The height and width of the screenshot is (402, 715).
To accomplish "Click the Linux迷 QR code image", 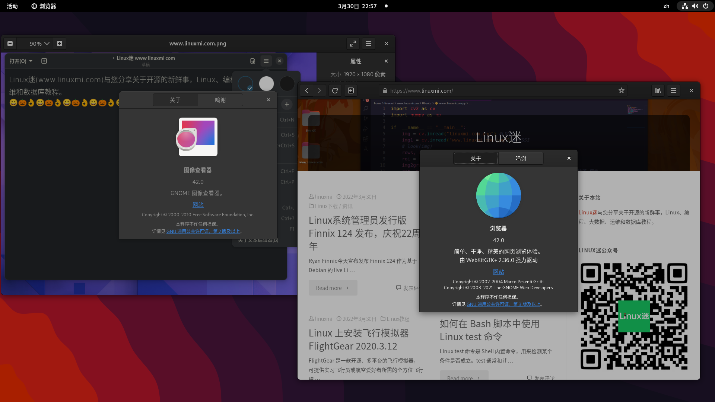I will pyautogui.click(x=634, y=316).
